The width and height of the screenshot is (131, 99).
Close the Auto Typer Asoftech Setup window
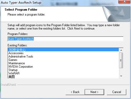[x=125, y=2]
